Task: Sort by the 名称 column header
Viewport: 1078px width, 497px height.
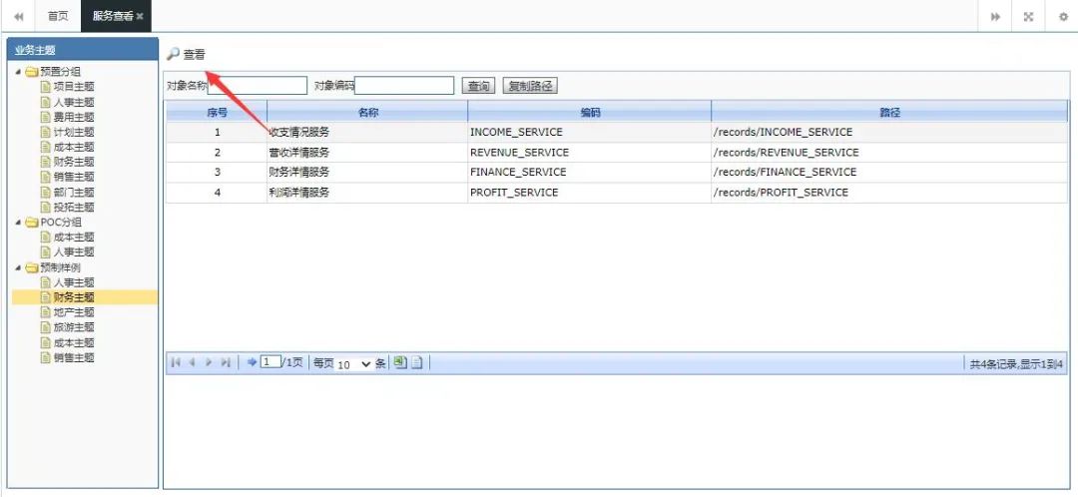Action: click(x=367, y=112)
